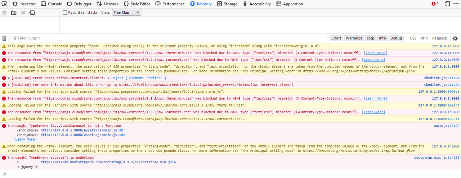Image resolution: width=461 pixels, height=178 pixels.
Task: Open source link main.js:38:27
Action: tap(447, 126)
